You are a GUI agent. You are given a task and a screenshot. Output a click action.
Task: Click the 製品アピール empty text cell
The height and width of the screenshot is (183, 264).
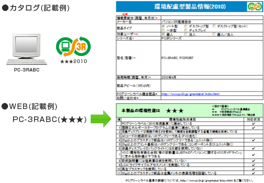(212, 85)
